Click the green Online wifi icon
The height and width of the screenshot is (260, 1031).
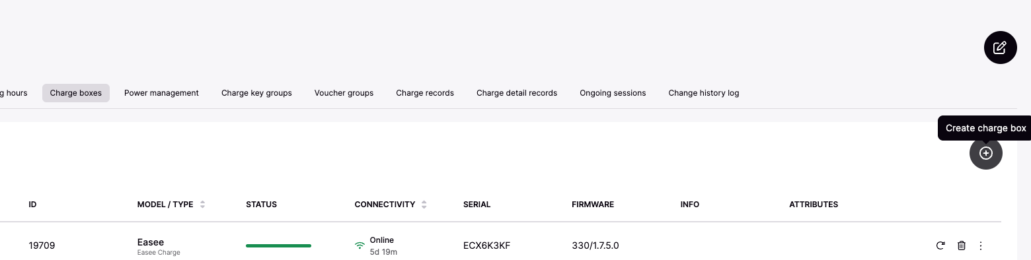coord(360,245)
